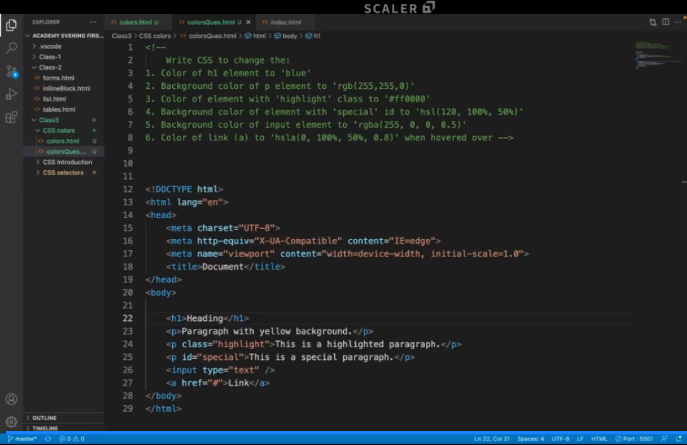
Task: Open Run and Debug view icon
Action: click(11, 94)
